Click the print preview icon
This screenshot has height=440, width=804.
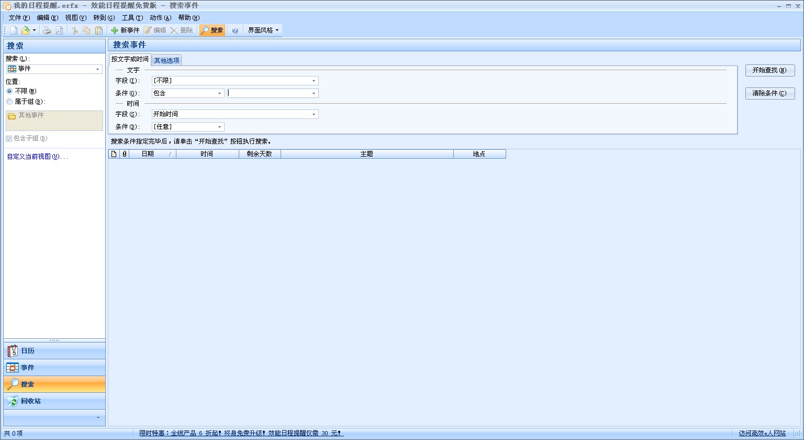(59, 30)
